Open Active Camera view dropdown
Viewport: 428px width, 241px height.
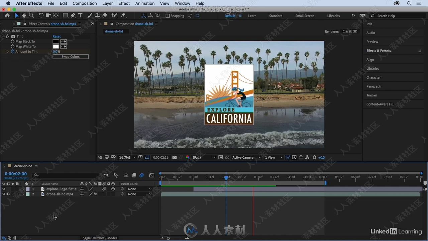coord(246,157)
